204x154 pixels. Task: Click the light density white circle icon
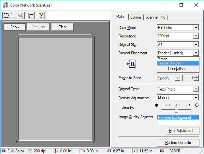(197, 105)
